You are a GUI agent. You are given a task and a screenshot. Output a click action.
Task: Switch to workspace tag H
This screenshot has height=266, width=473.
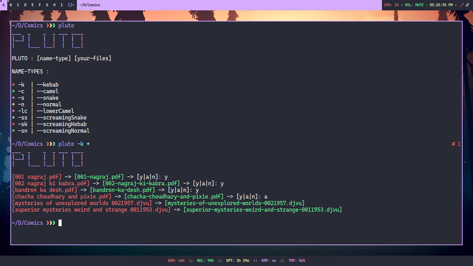point(54,5)
